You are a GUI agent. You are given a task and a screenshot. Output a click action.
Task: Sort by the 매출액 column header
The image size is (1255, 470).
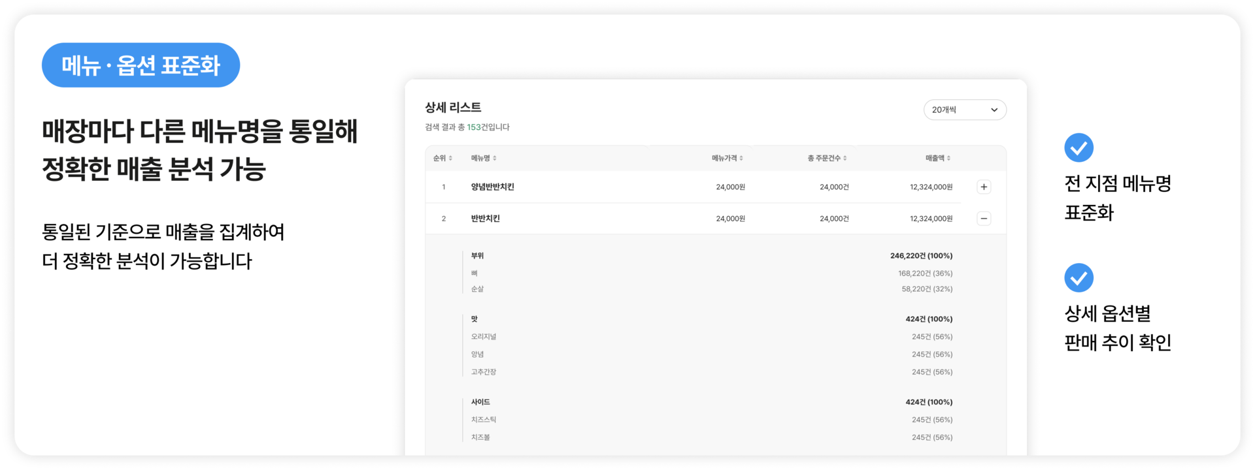938,158
